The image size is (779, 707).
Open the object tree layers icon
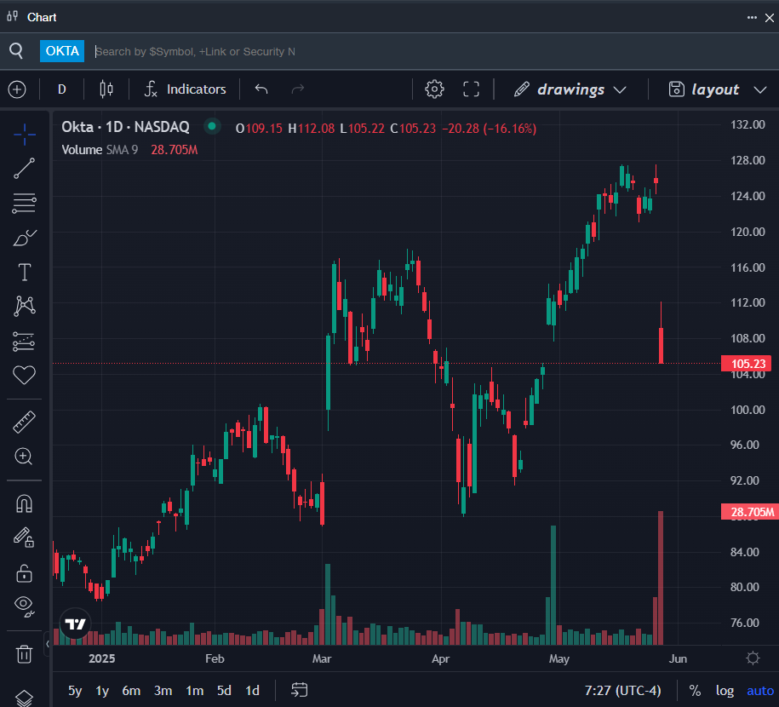point(24,698)
